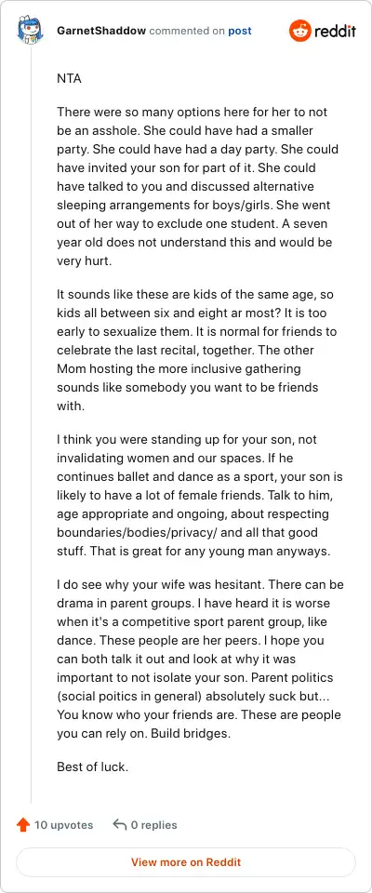
Task: Click the "10 upvotes" count label
Action: point(63,825)
